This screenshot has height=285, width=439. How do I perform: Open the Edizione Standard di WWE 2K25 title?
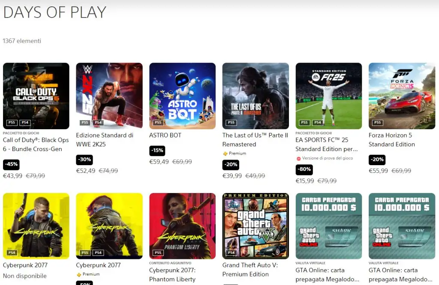105,140
